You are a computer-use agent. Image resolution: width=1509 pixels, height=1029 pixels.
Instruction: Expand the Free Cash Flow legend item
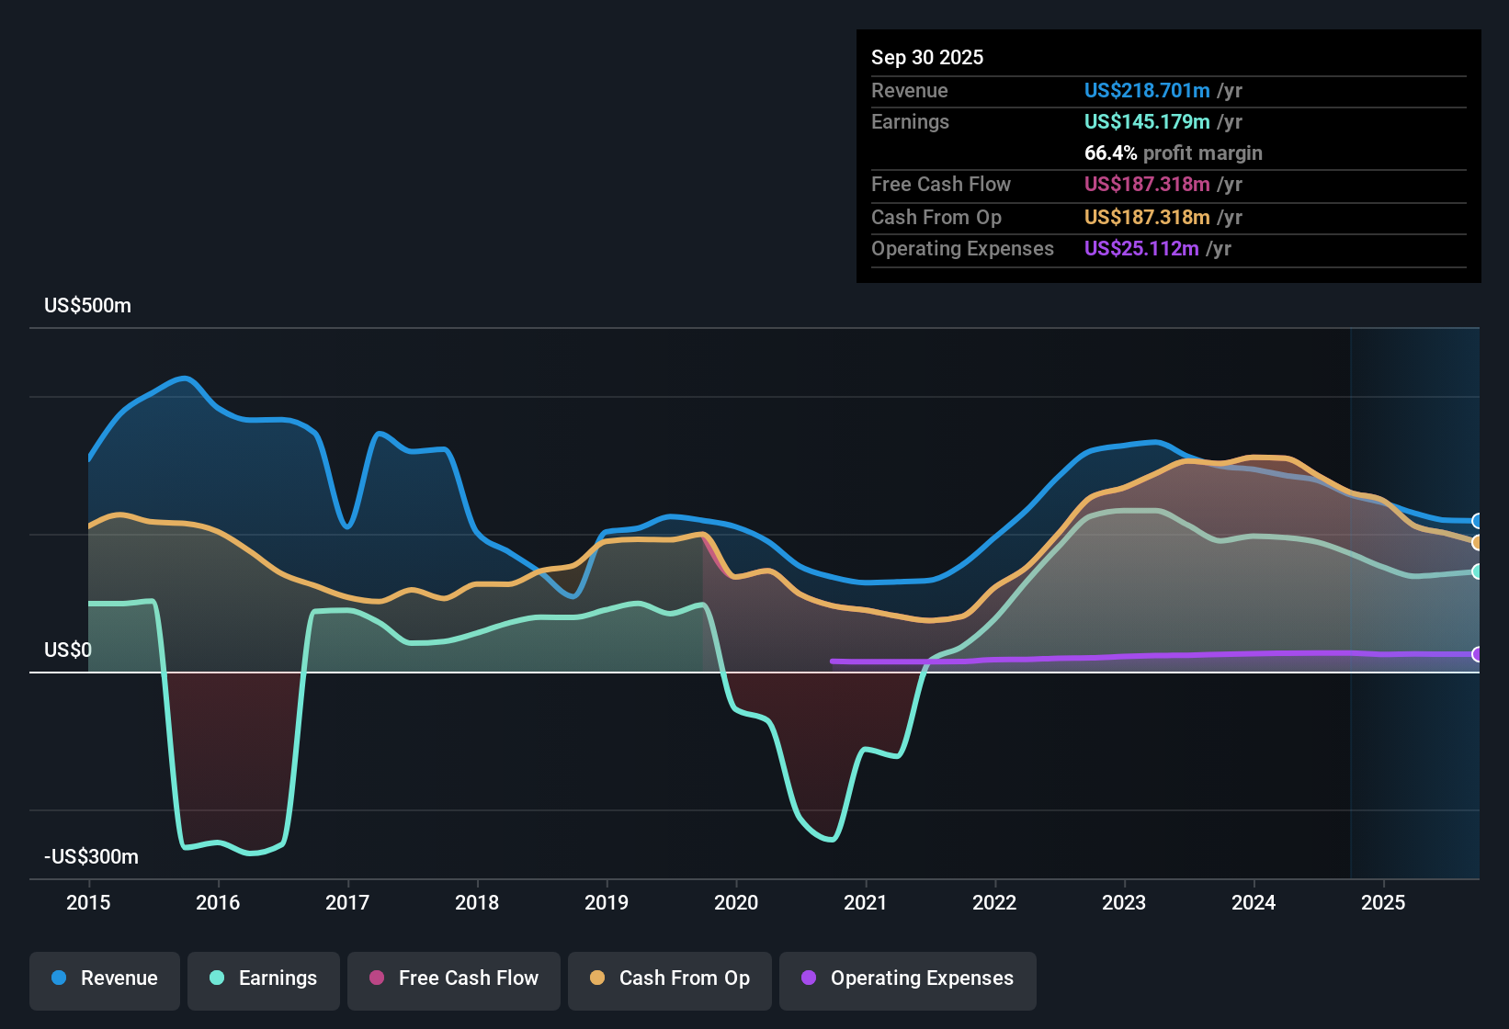click(453, 978)
